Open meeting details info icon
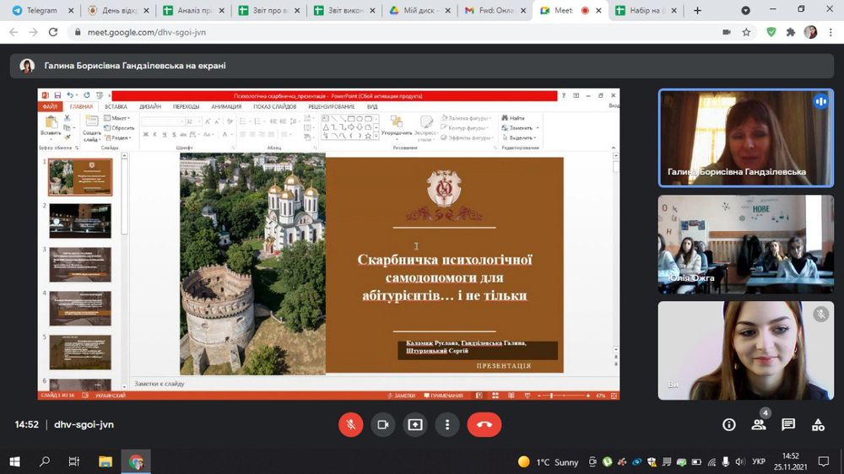This screenshot has height=474, width=844. coord(729,424)
